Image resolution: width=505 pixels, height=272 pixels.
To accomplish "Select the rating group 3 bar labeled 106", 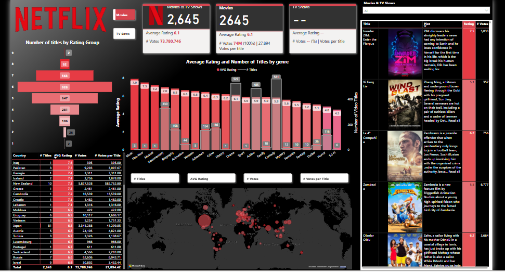I will pyautogui.click(x=64, y=121).
